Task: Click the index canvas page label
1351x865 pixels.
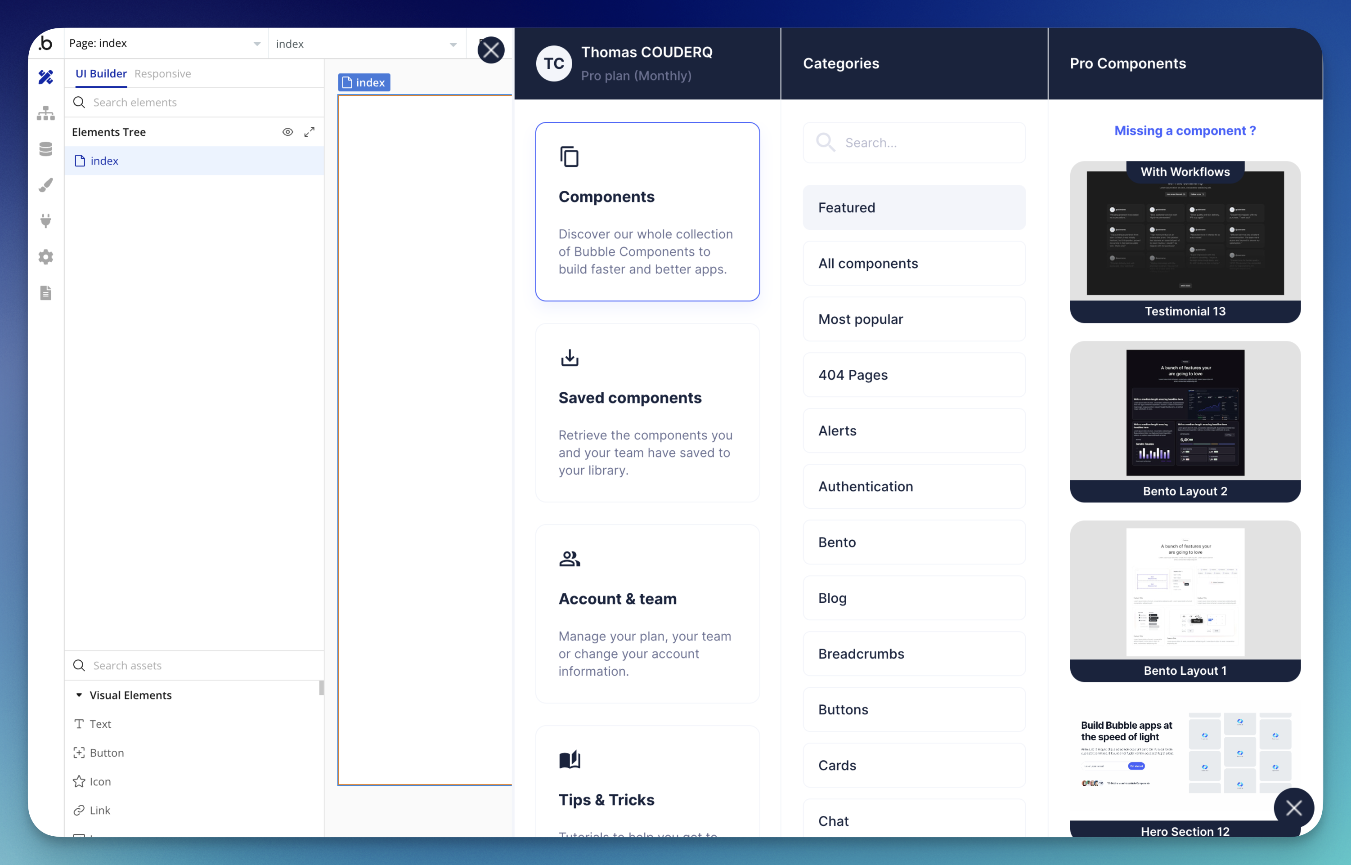Action: click(x=364, y=83)
